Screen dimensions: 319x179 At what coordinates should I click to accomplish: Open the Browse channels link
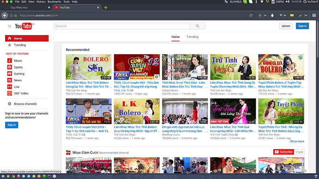coord(25,104)
